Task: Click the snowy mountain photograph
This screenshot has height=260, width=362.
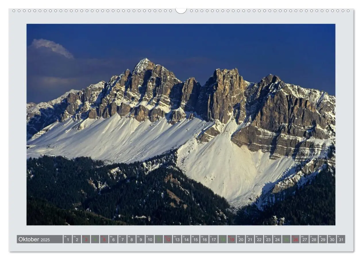Action: click(x=181, y=124)
